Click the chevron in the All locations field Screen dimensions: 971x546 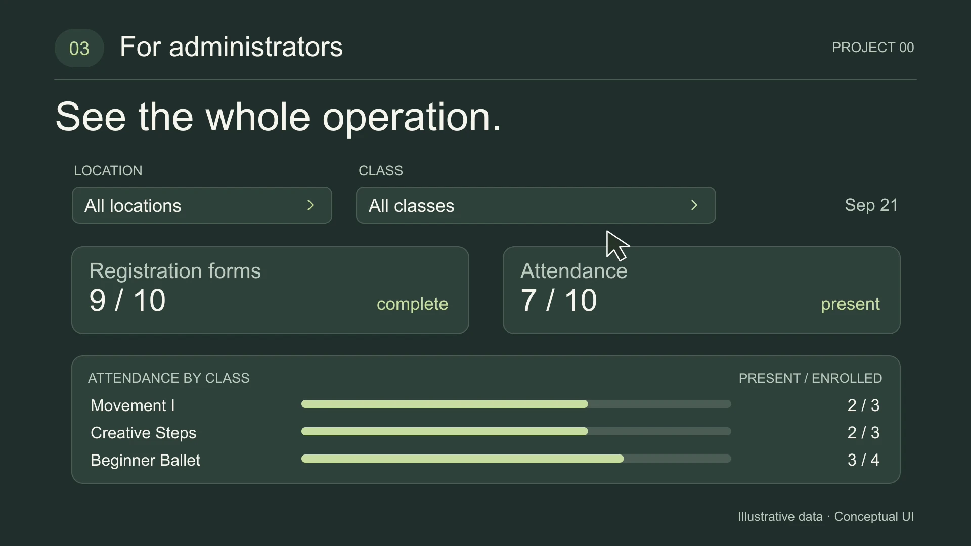311,205
